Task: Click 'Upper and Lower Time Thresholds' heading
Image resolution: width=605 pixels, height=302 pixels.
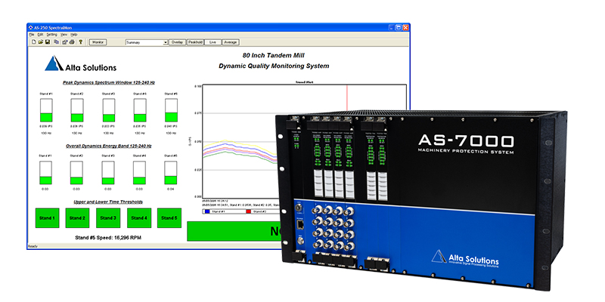Action: [x=108, y=202]
